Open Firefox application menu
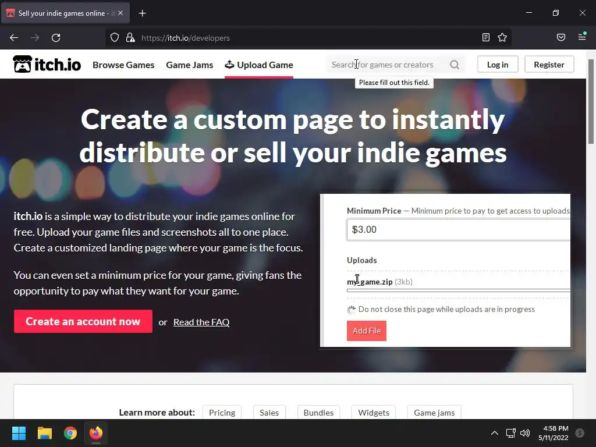The height and width of the screenshot is (447, 596). point(582,37)
